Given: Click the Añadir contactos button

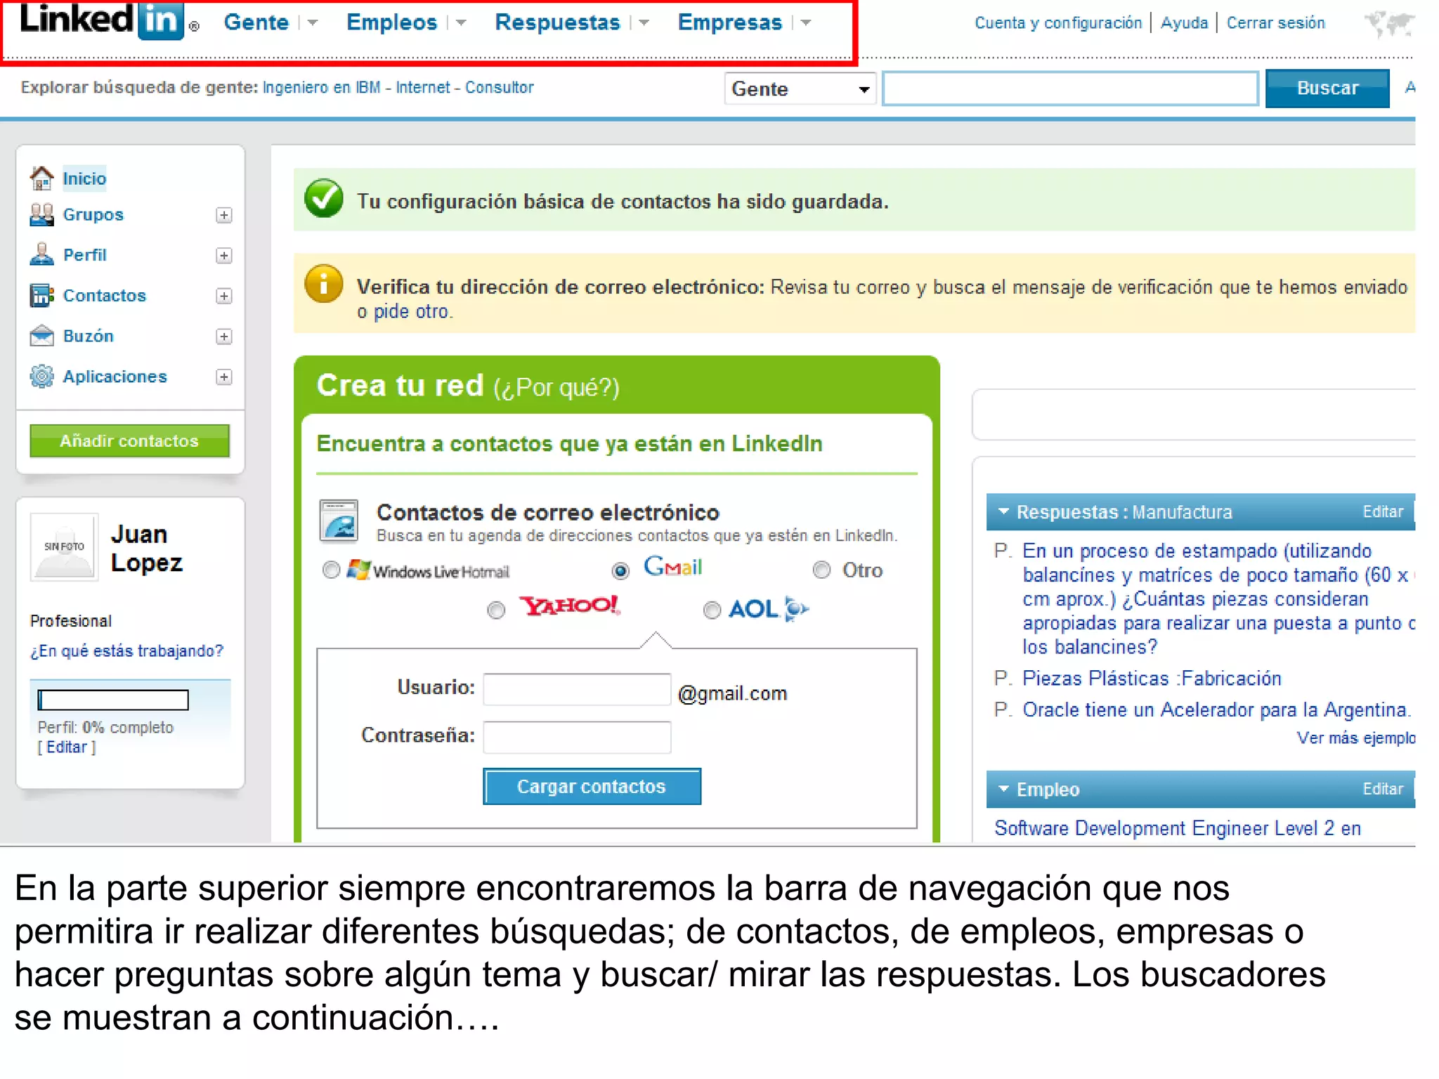Looking at the screenshot, I should tap(129, 440).
